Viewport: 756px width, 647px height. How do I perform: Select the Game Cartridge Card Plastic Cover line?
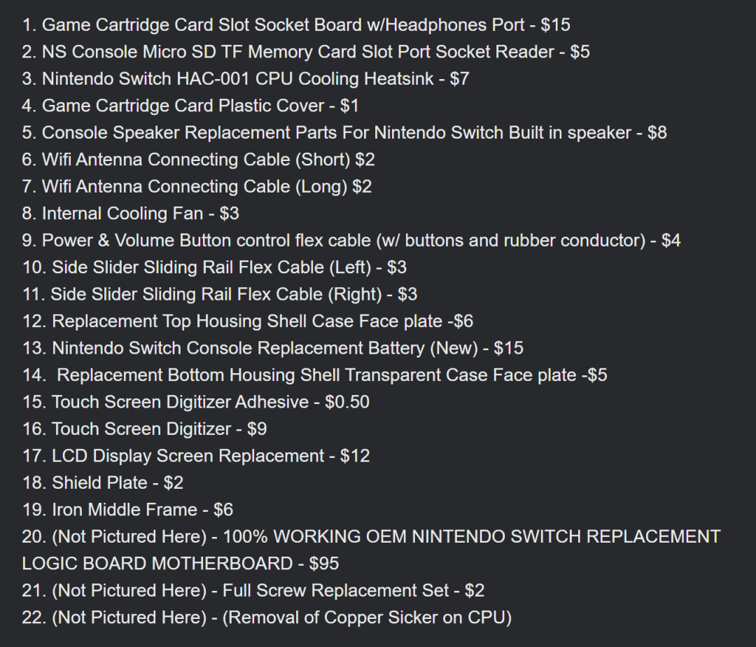[190, 106]
